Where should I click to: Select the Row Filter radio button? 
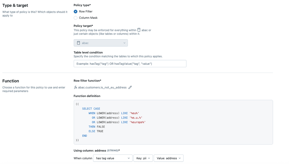(75, 12)
